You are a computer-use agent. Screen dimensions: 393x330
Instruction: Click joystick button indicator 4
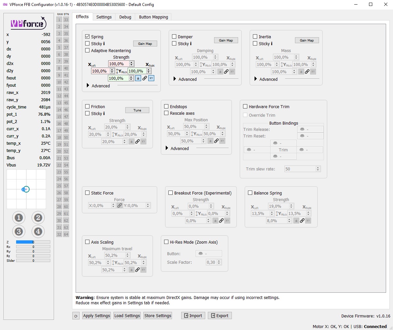tap(38, 231)
